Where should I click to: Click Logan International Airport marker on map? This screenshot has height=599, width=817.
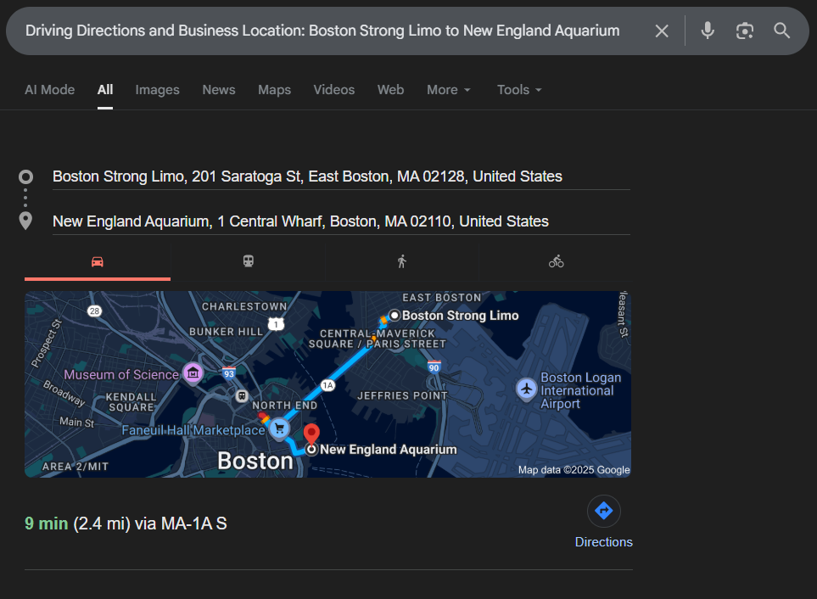[527, 389]
